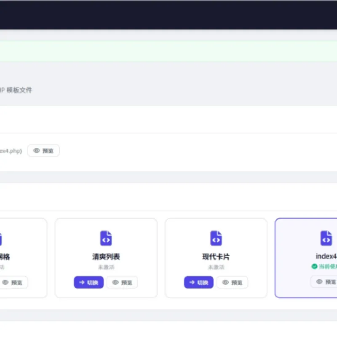Click 切换 button on 清爽列表 card
Image resolution: width=337 pixels, height=337 pixels.
88,282
